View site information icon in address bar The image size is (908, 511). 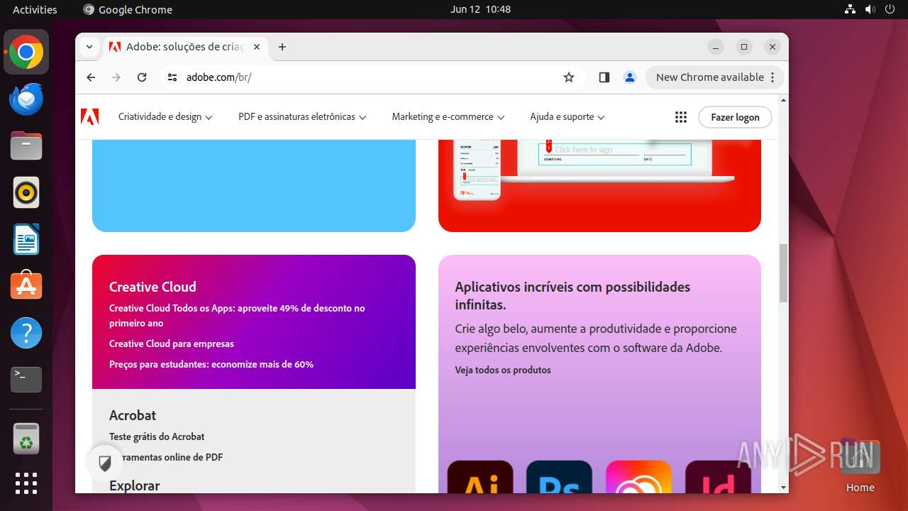[172, 77]
